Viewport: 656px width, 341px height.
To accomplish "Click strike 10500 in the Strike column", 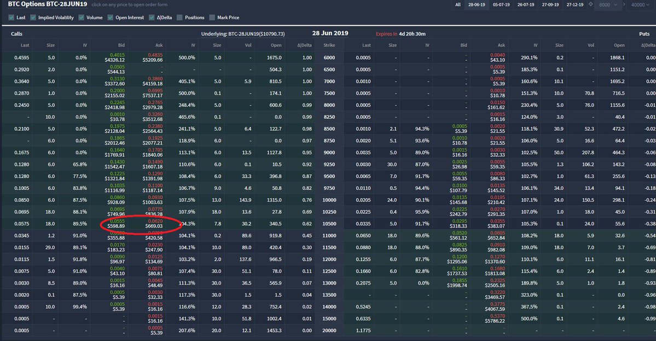I will (x=329, y=224).
